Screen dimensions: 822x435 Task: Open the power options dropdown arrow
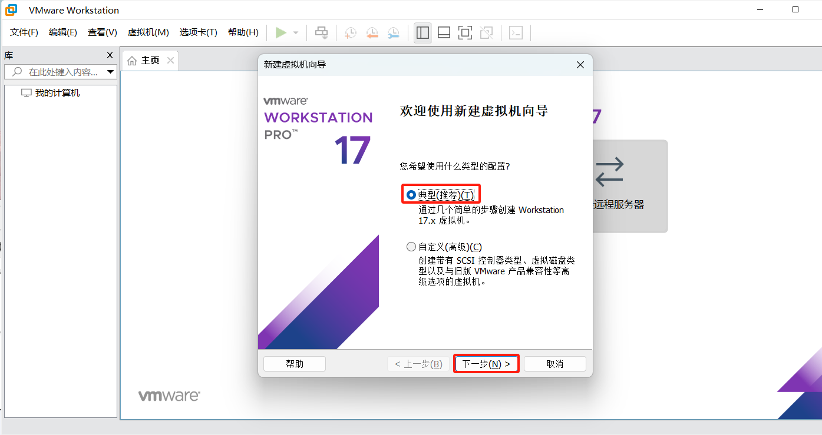pos(296,33)
